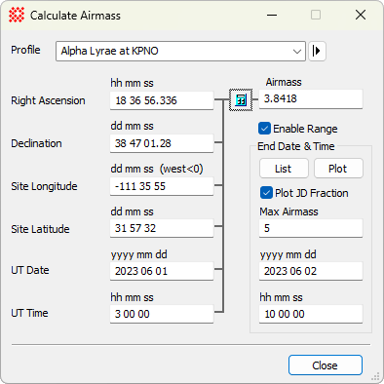Select the End Date field showing 2023 06 02
This screenshot has width=384, height=384.
pyautogui.click(x=311, y=271)
